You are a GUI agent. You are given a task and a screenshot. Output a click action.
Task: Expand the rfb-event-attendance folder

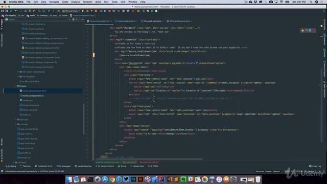pos(18,72)
